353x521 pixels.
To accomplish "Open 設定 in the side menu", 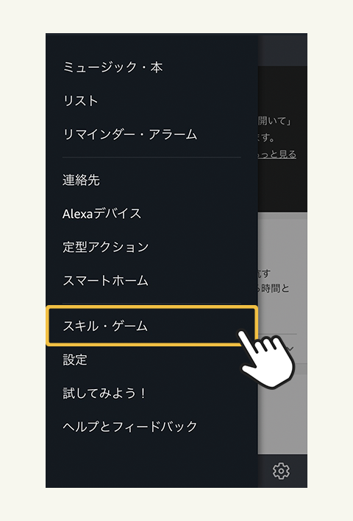I will 75,360.
